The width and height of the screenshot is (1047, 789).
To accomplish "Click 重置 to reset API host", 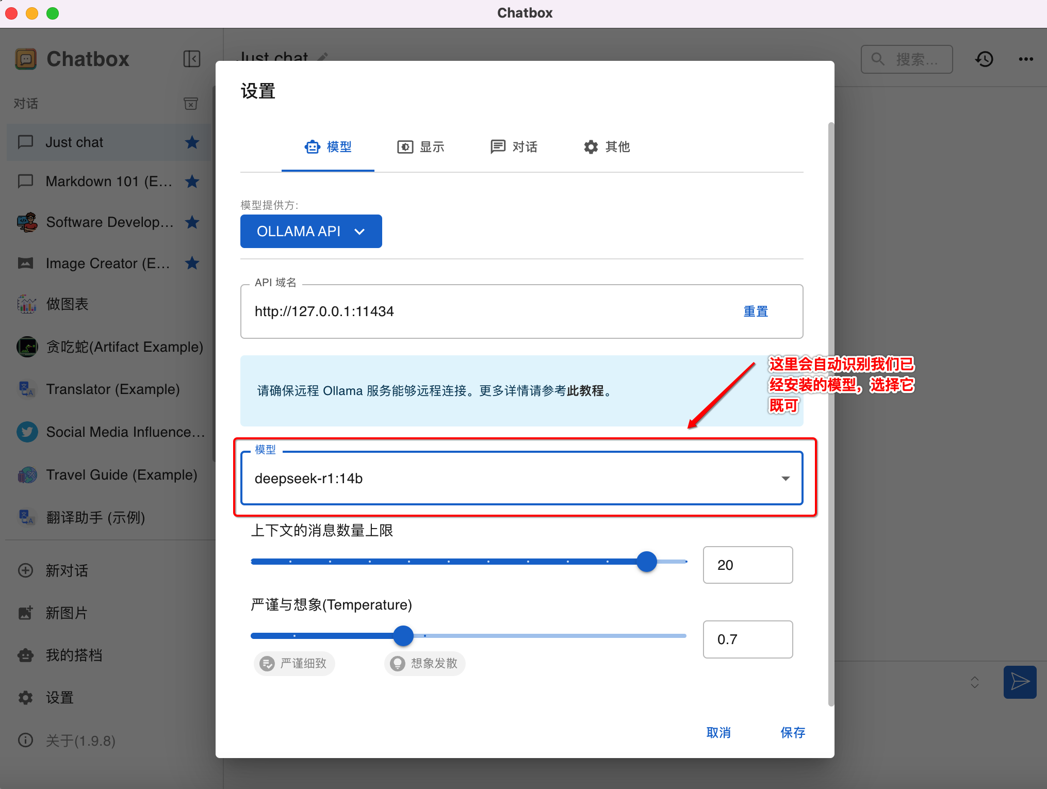I will tap(756, 311).
